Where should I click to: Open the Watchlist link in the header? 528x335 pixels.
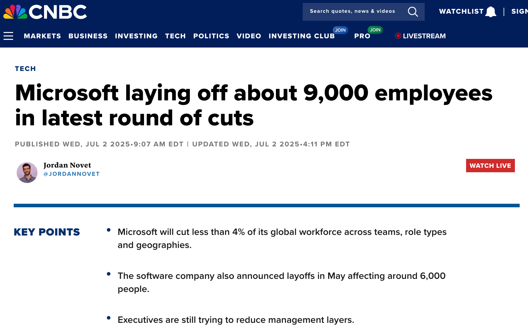(x=461, y=11)
